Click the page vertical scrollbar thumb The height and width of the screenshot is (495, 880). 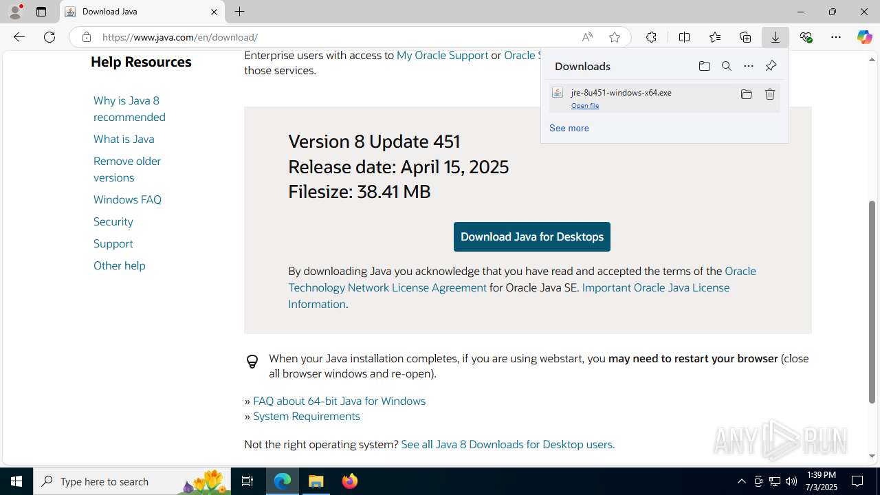pyautogui.click(x=872, y=301)
